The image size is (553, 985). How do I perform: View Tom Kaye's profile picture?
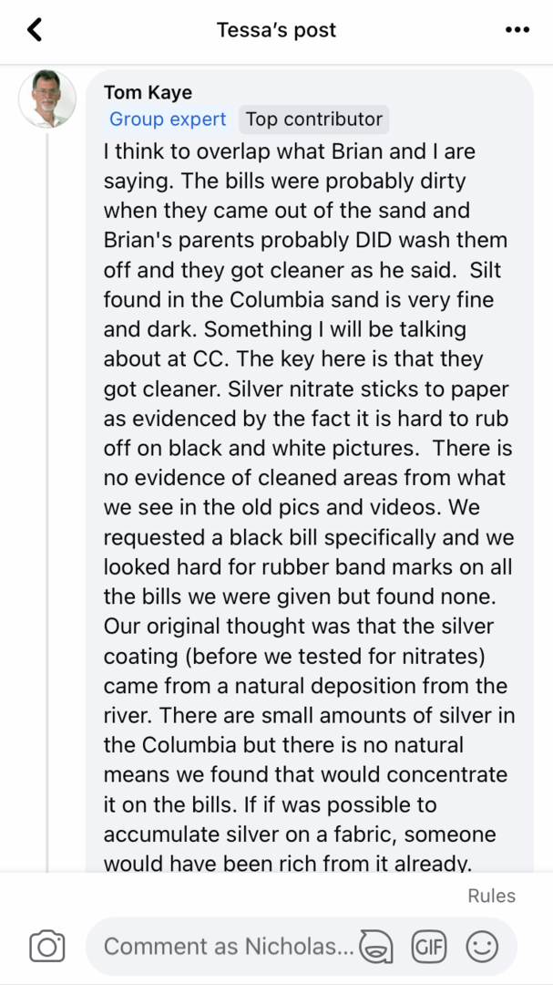pos(47,99)
